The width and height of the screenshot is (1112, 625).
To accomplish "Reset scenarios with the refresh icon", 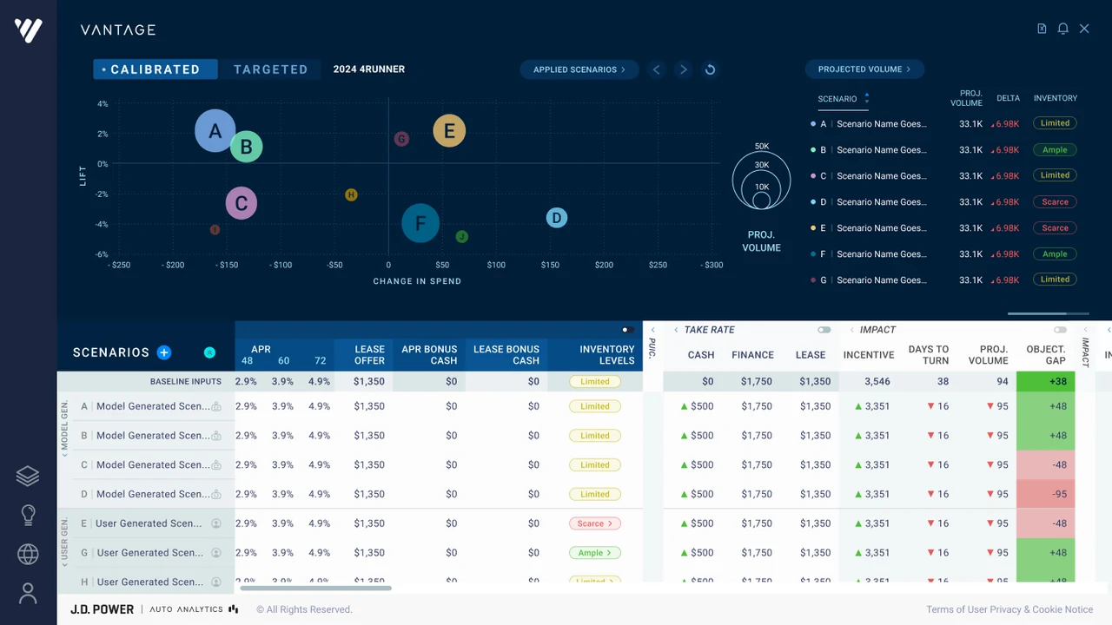I will click(x=710, y=69).
